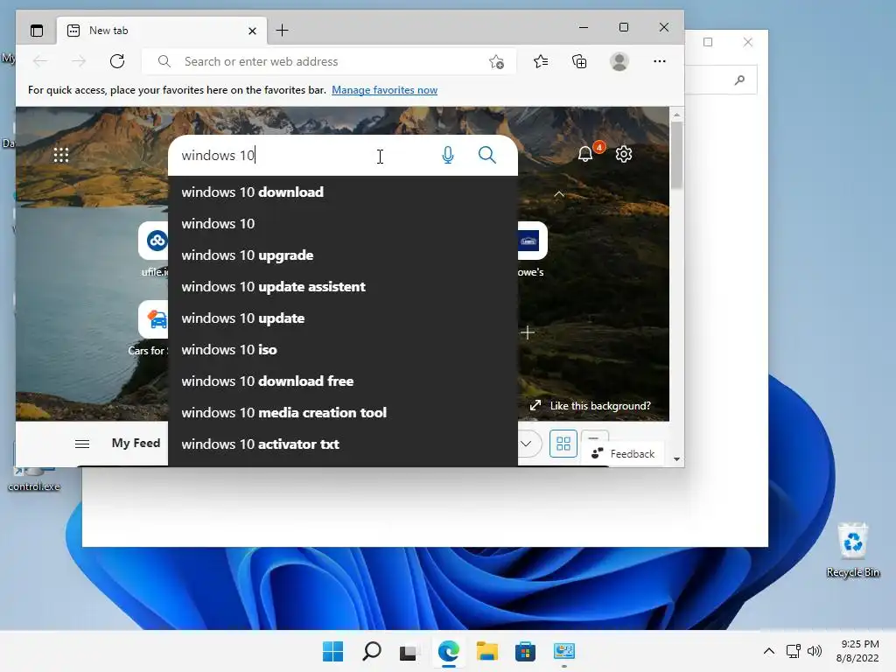Start voice search with microphone icon
The image size is (896, 672).
click(448, 155)
